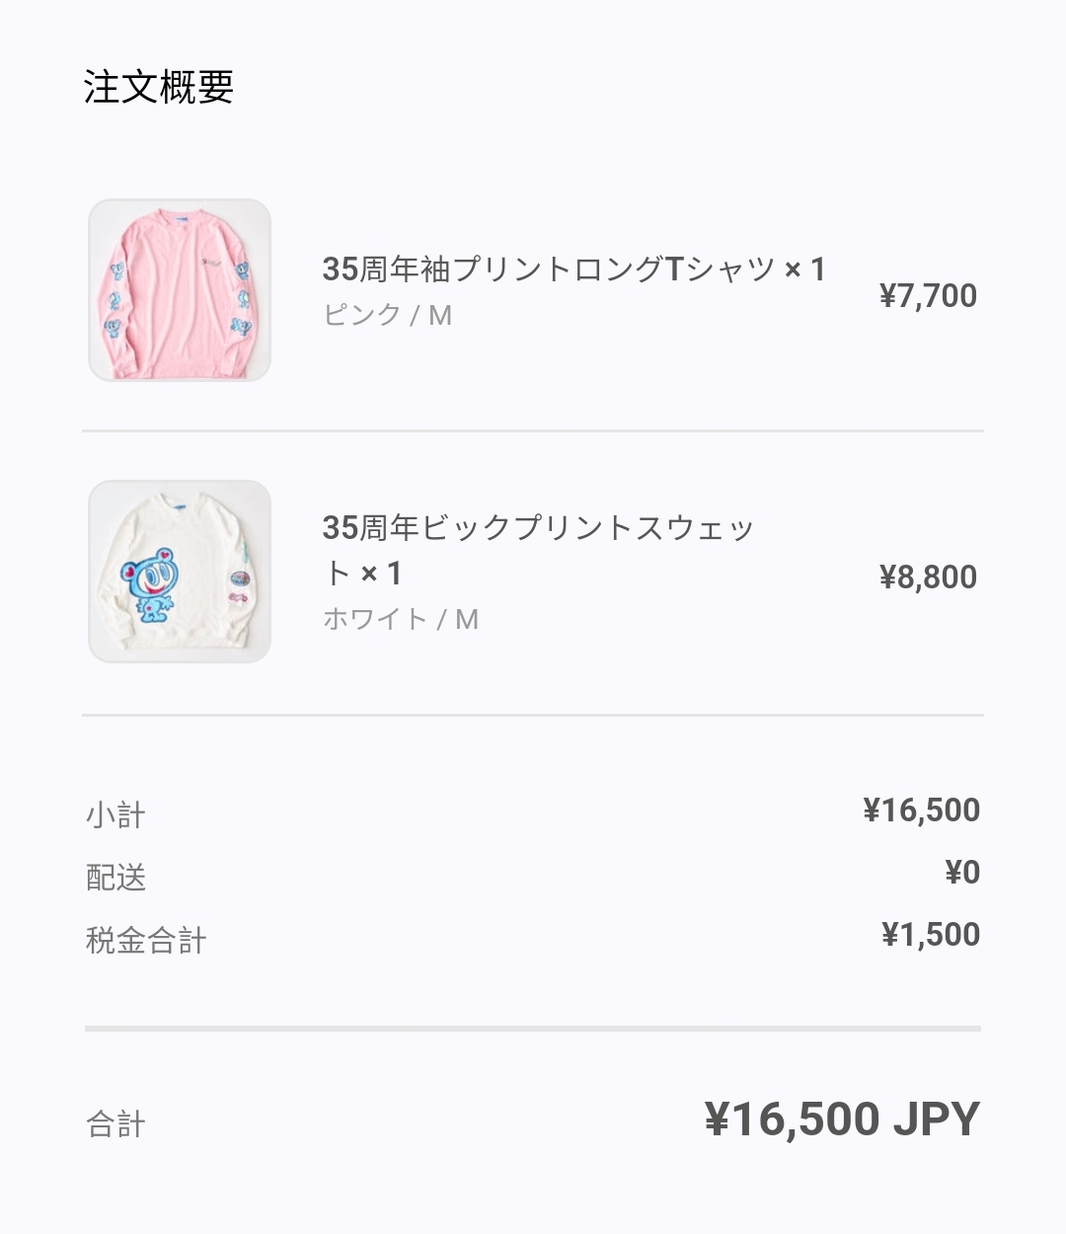Click the ¥8,800 item price
The height and width of the screenshot is (1234, 1066).
point(928,577)
